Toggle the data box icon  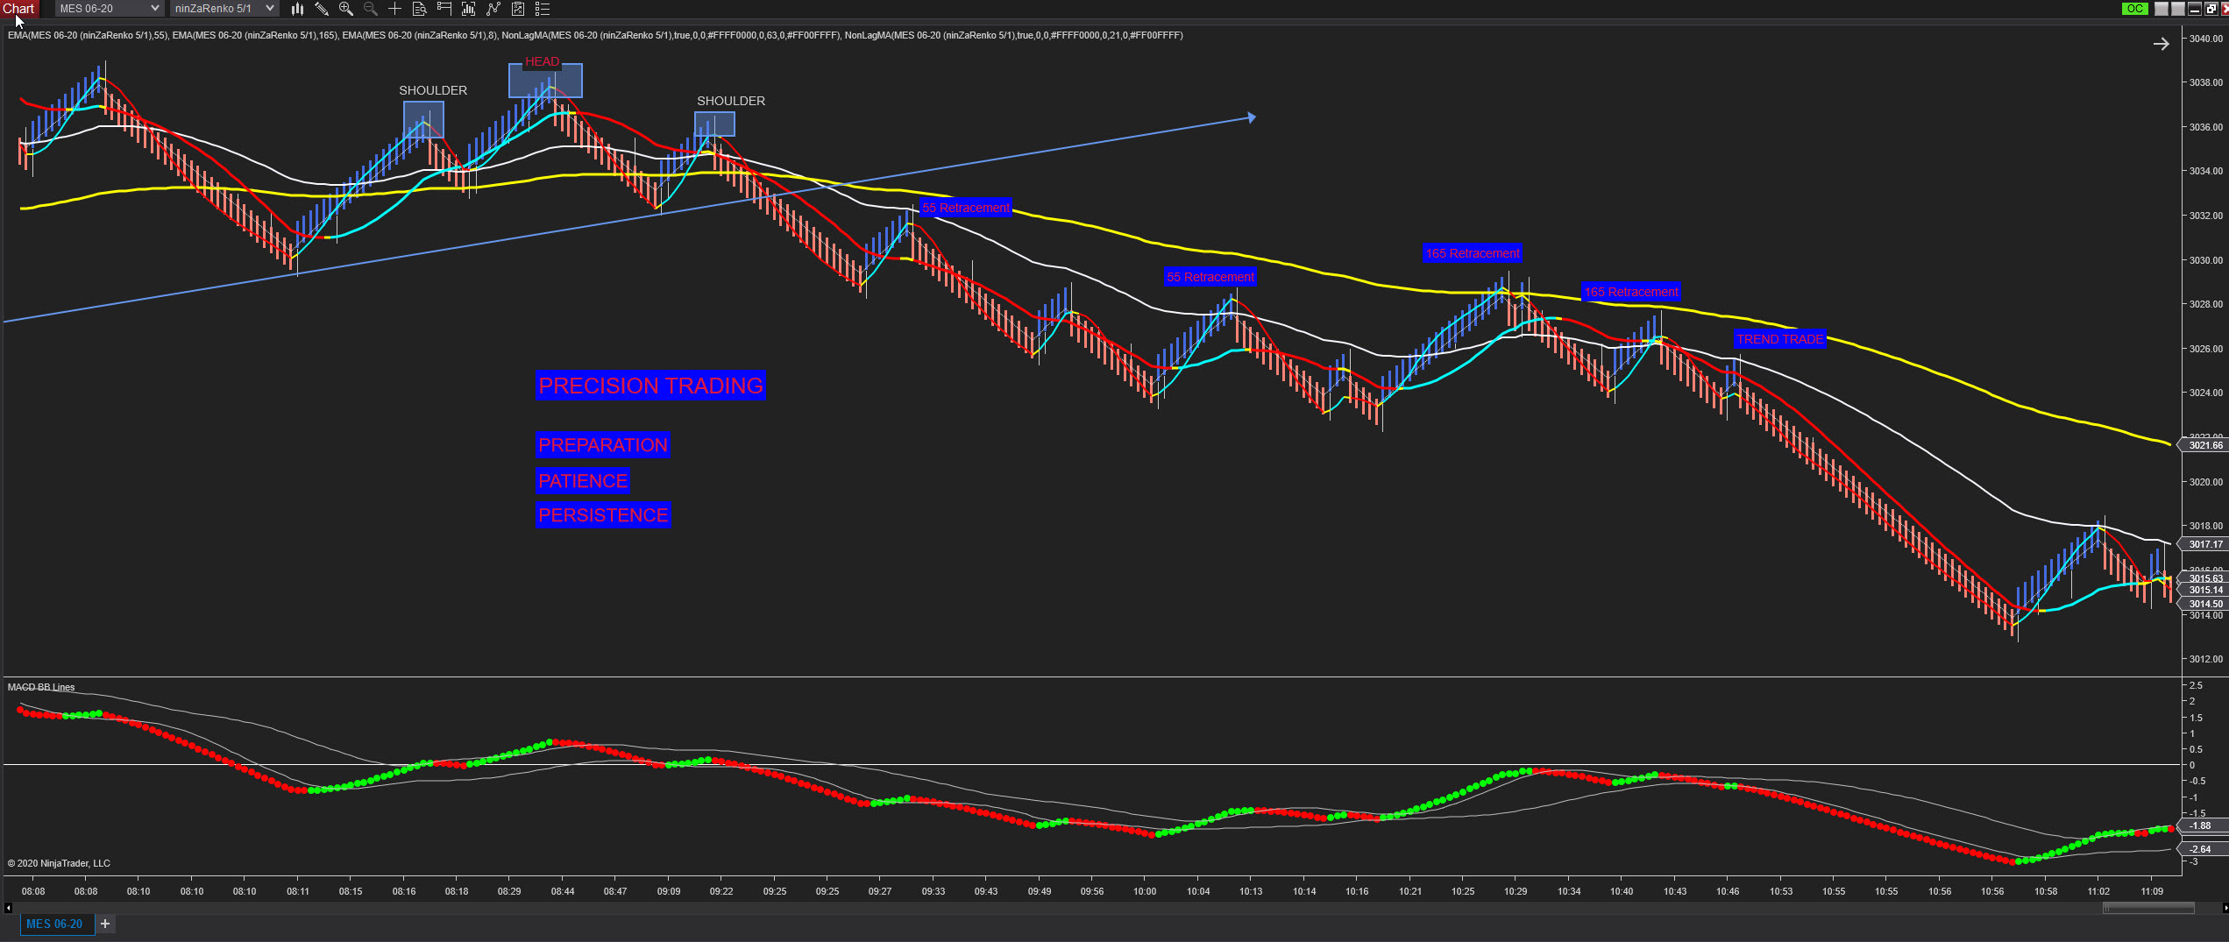420,9
